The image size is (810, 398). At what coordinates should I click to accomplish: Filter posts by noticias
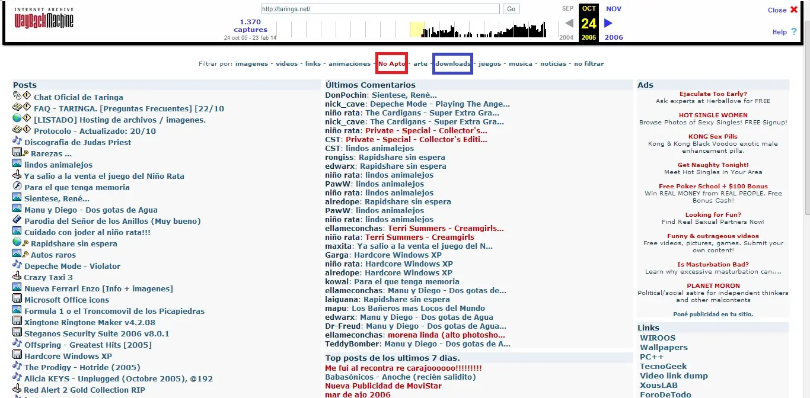[x=553, y=63]
